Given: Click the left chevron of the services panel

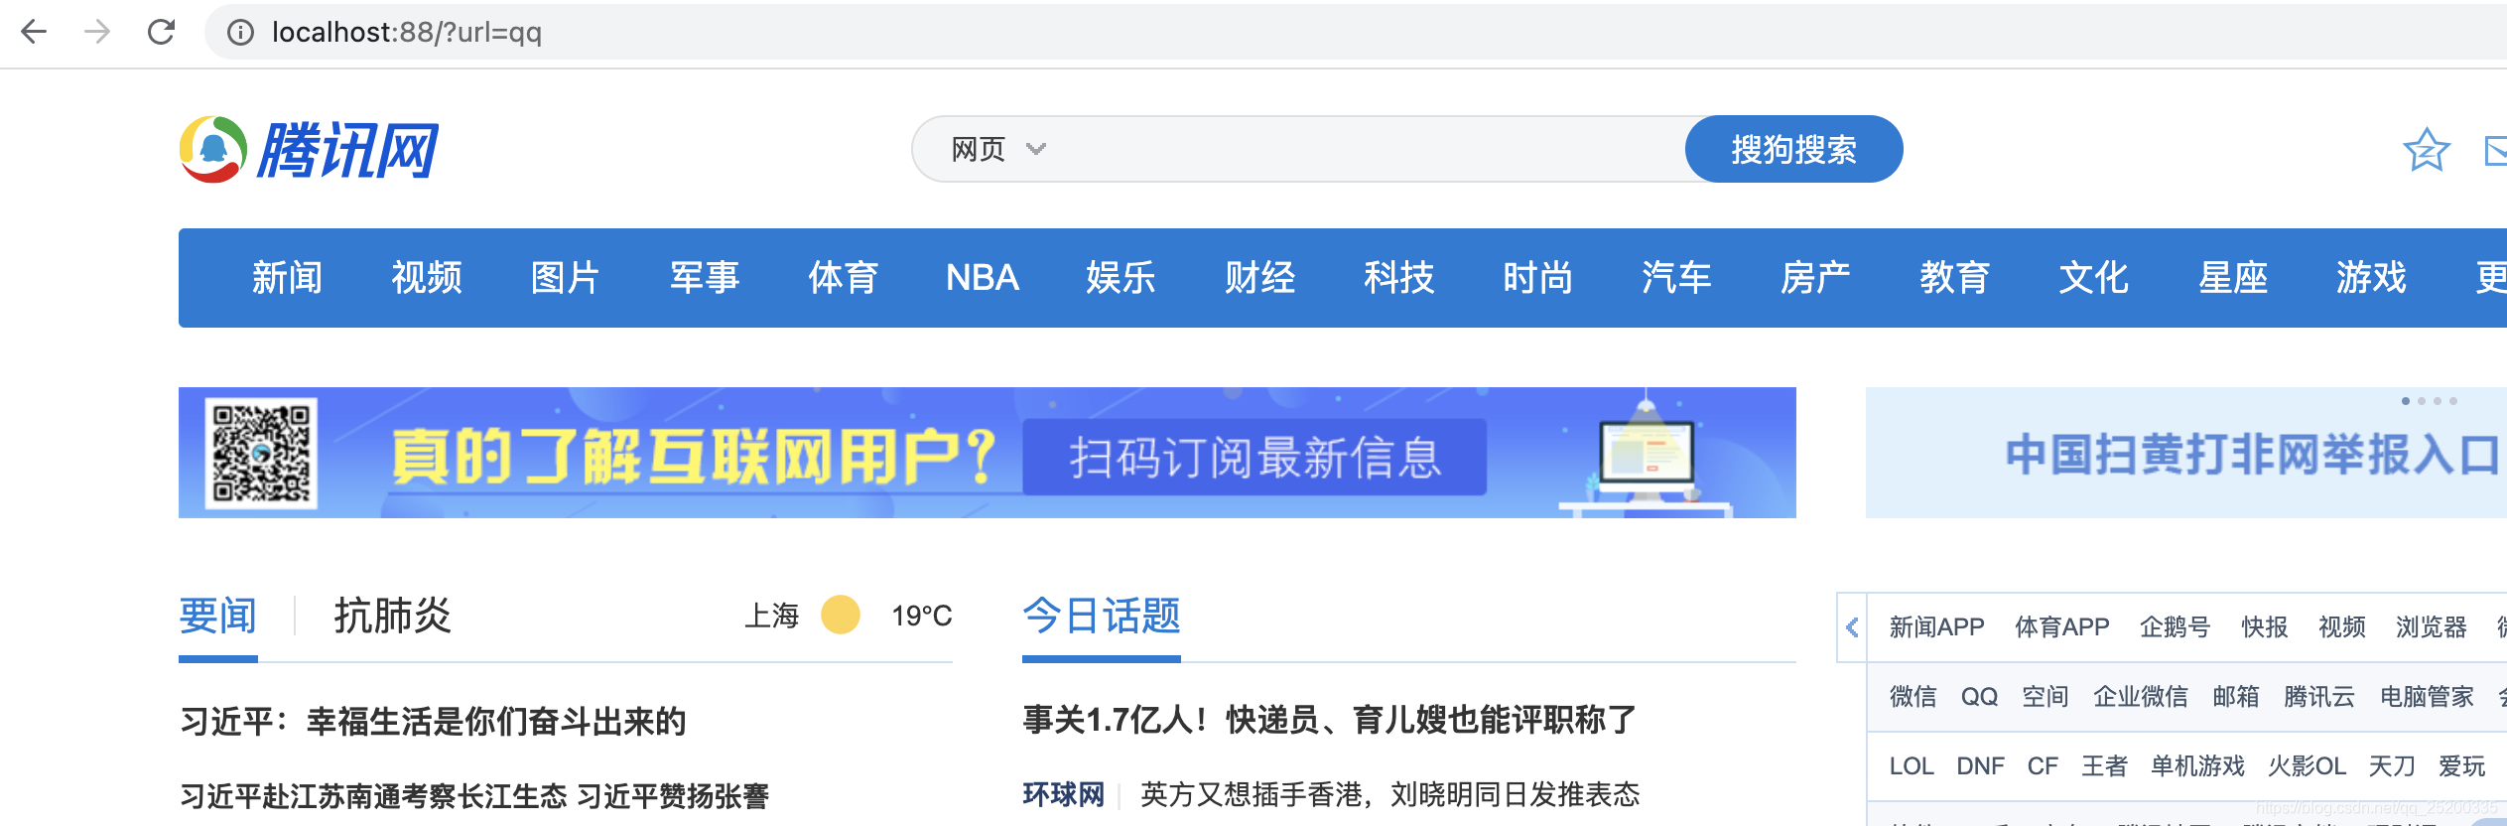Looking at the screenshot, I should tap(1852, 627).
